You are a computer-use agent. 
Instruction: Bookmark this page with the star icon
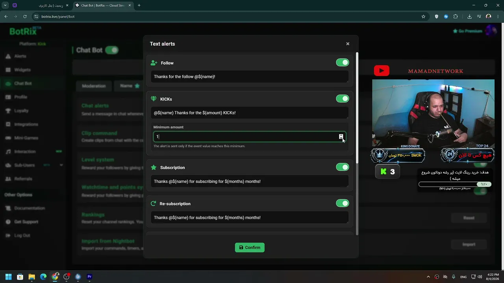pos(423,17)
